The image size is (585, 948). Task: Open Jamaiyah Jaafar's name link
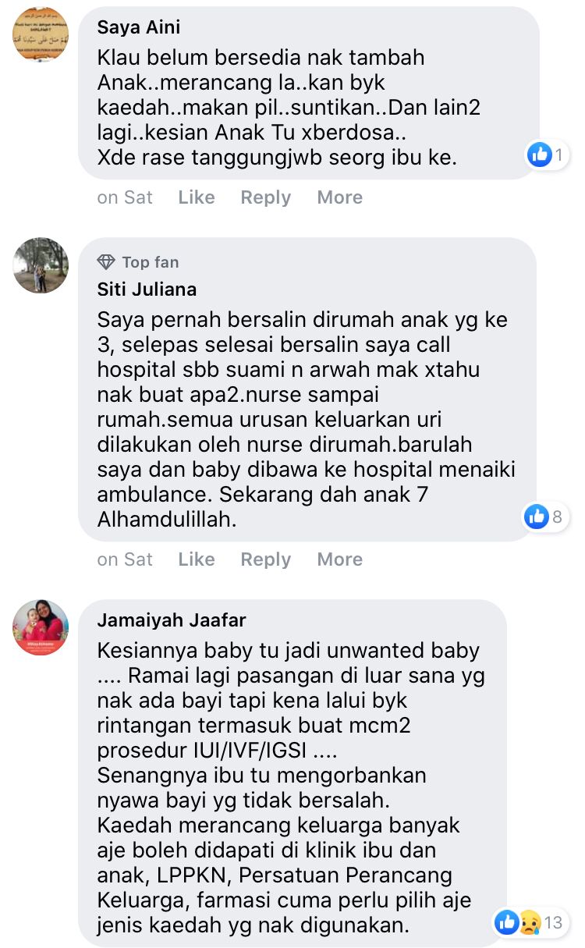click(172, 620)
